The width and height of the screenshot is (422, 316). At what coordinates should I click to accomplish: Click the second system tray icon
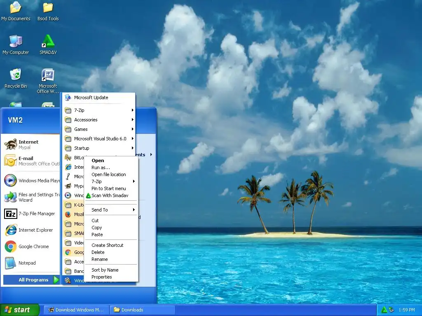(392, 310)
